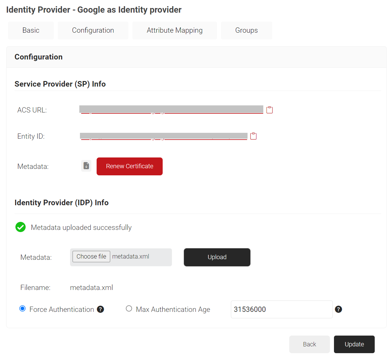392x359 pixels.
Task: Upload the selected metadata file
Action: point(217,257)
